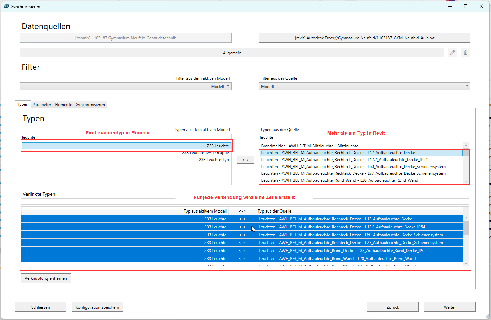Click the pencil edit icon

point(452,53)
